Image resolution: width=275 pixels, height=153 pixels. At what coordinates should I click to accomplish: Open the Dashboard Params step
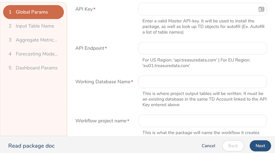(34, 68)
